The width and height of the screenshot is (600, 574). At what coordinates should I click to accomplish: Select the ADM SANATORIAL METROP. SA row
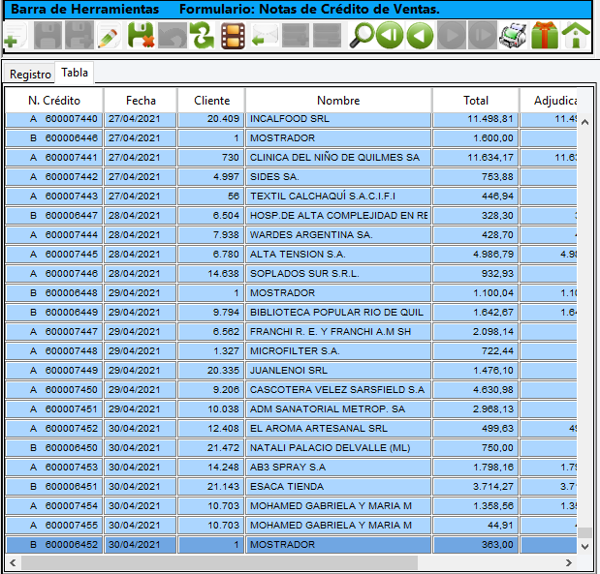point(291,408)
